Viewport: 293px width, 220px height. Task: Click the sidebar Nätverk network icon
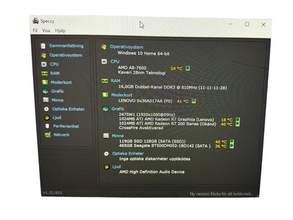(x=48, y=135)
